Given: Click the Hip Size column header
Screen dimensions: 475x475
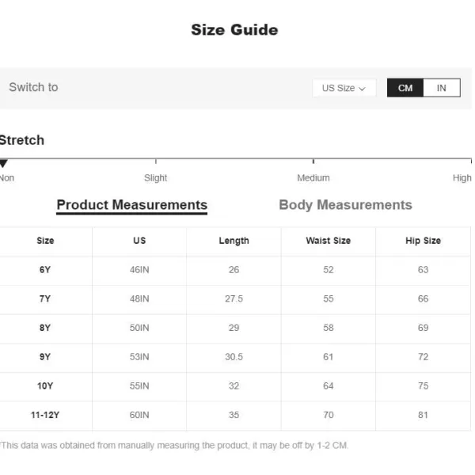Looking at the screenshot, I should tap(424, 241).
